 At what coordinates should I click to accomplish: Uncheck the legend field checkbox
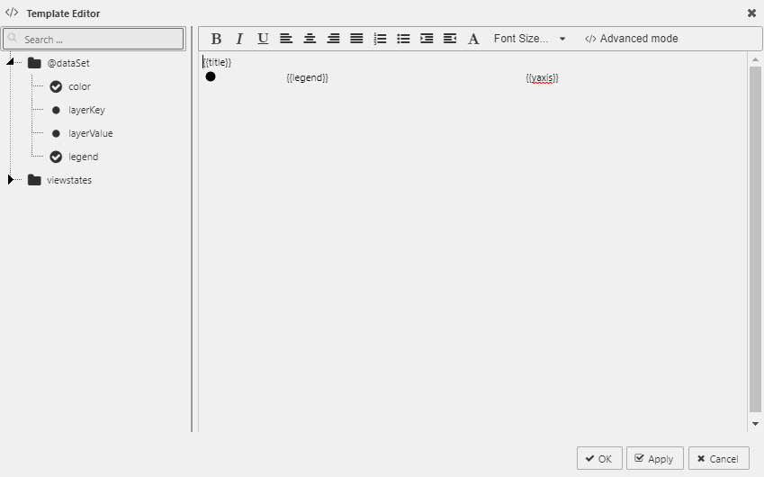56,157
